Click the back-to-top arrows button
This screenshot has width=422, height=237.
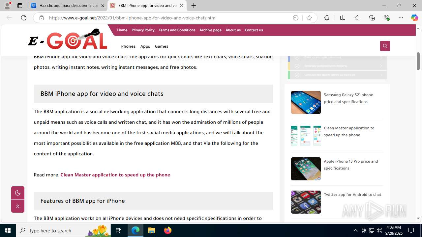click(18, 206)
